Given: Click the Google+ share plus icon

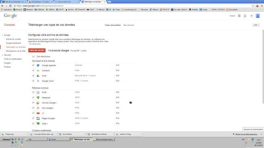Looking at the screenshot, I should pyautogui.click(x=251, y=16).
